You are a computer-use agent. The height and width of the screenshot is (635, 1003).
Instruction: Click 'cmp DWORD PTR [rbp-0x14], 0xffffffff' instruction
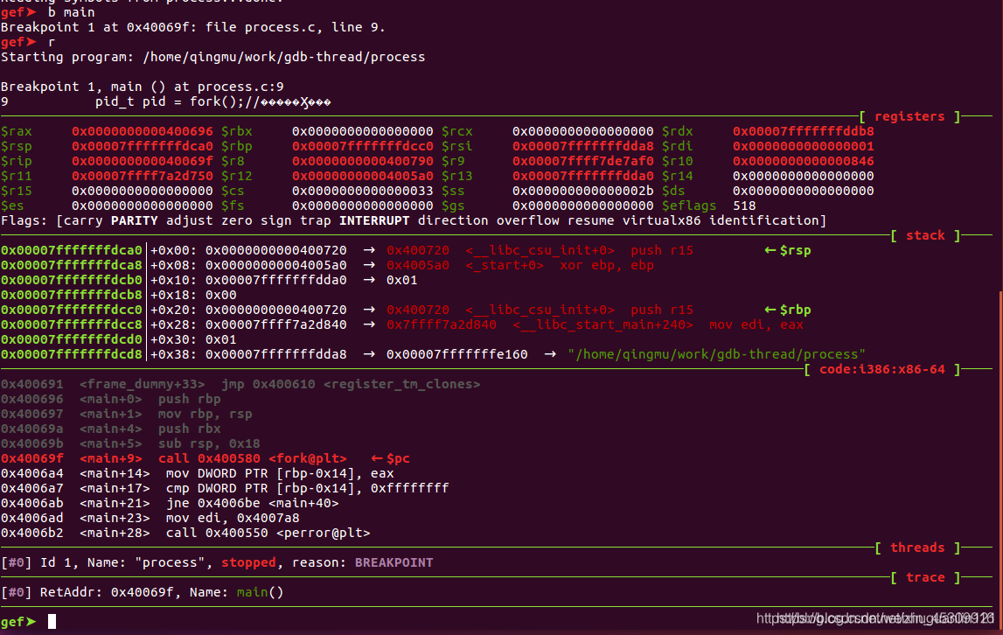click(x=308, y=488)
